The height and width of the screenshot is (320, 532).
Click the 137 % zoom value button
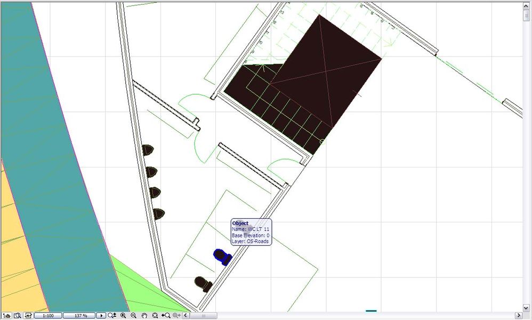pos(79,316)
